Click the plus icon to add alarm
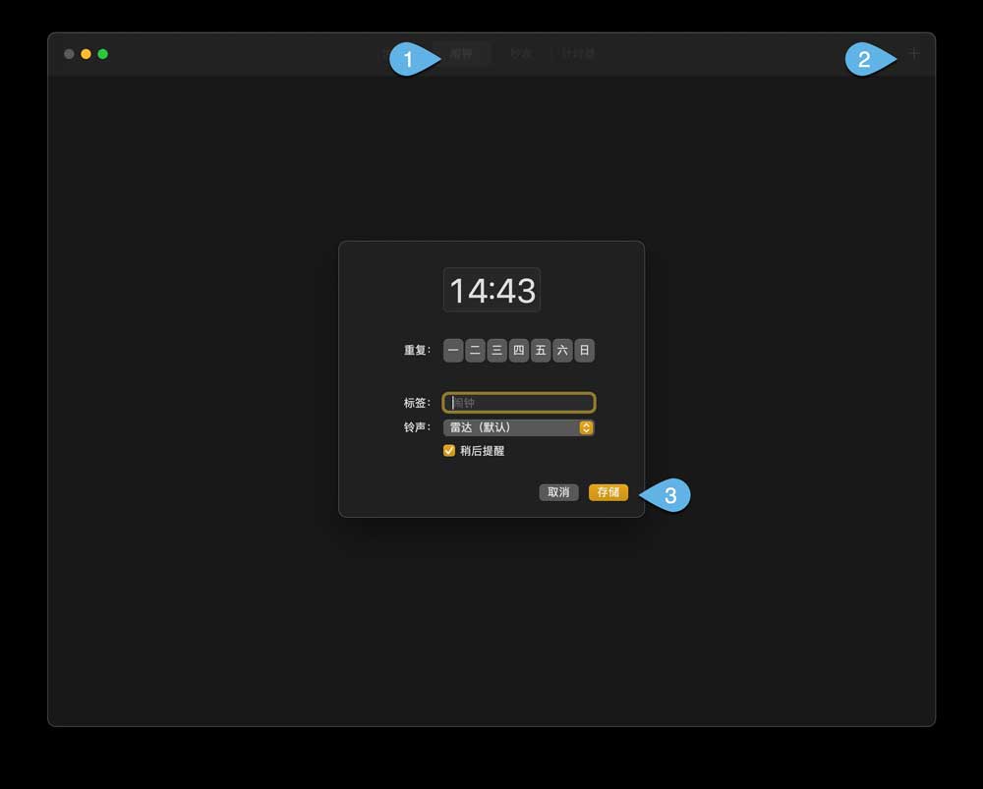 coord(914,53)
